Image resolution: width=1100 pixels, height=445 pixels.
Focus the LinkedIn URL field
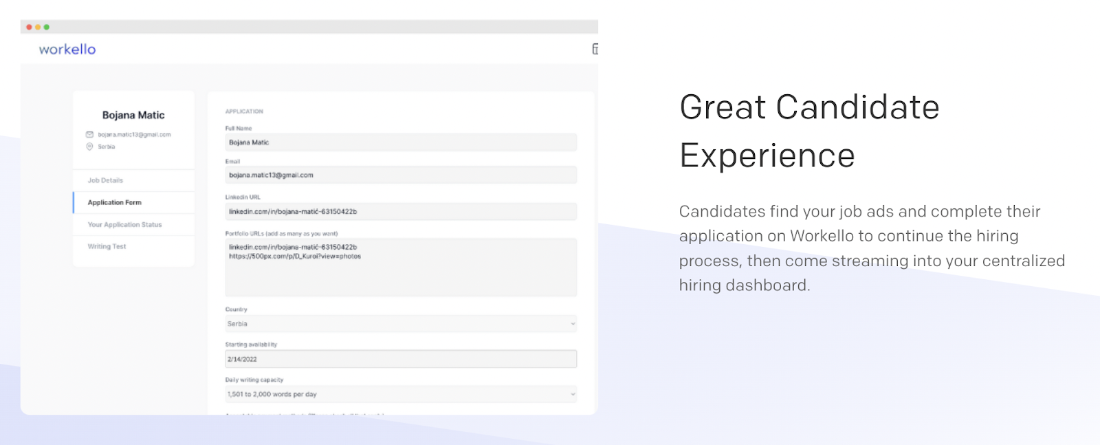pyautogui.click(x=401, y=211)
